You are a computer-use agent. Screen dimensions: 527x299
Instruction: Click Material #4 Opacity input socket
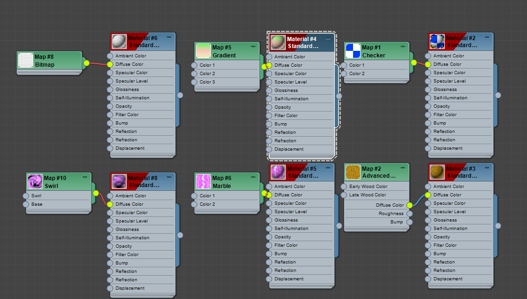269,107
